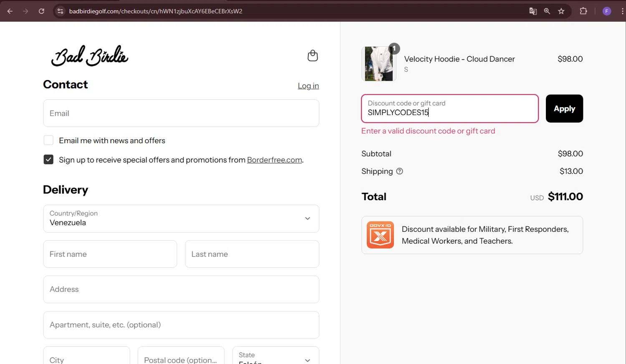Open the Borderfree.com link
This screenshot has width=626, height=364.
click(x=275, y=160)
